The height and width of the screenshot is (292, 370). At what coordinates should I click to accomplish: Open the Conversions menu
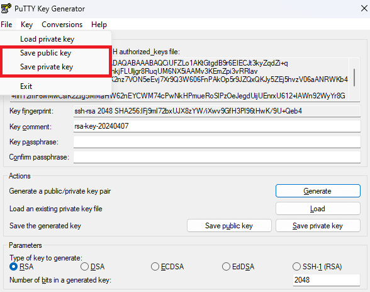(x=62, y=25)
